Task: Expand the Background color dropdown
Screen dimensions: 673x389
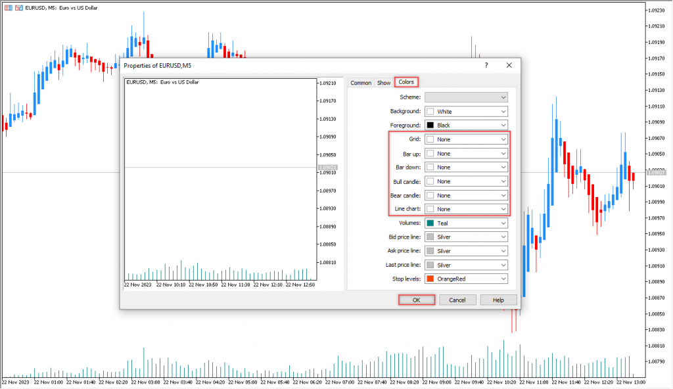Action: pos(467,112)
